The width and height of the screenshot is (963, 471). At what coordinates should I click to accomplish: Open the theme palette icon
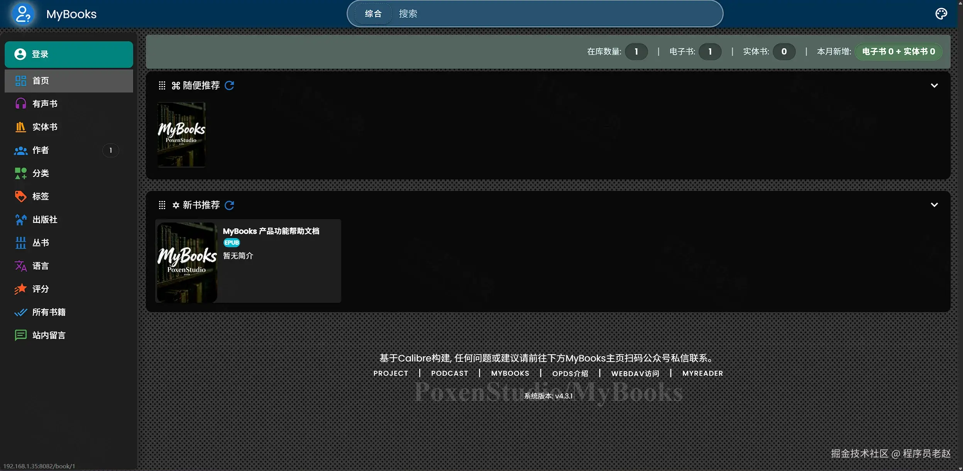tap(941, 14)
